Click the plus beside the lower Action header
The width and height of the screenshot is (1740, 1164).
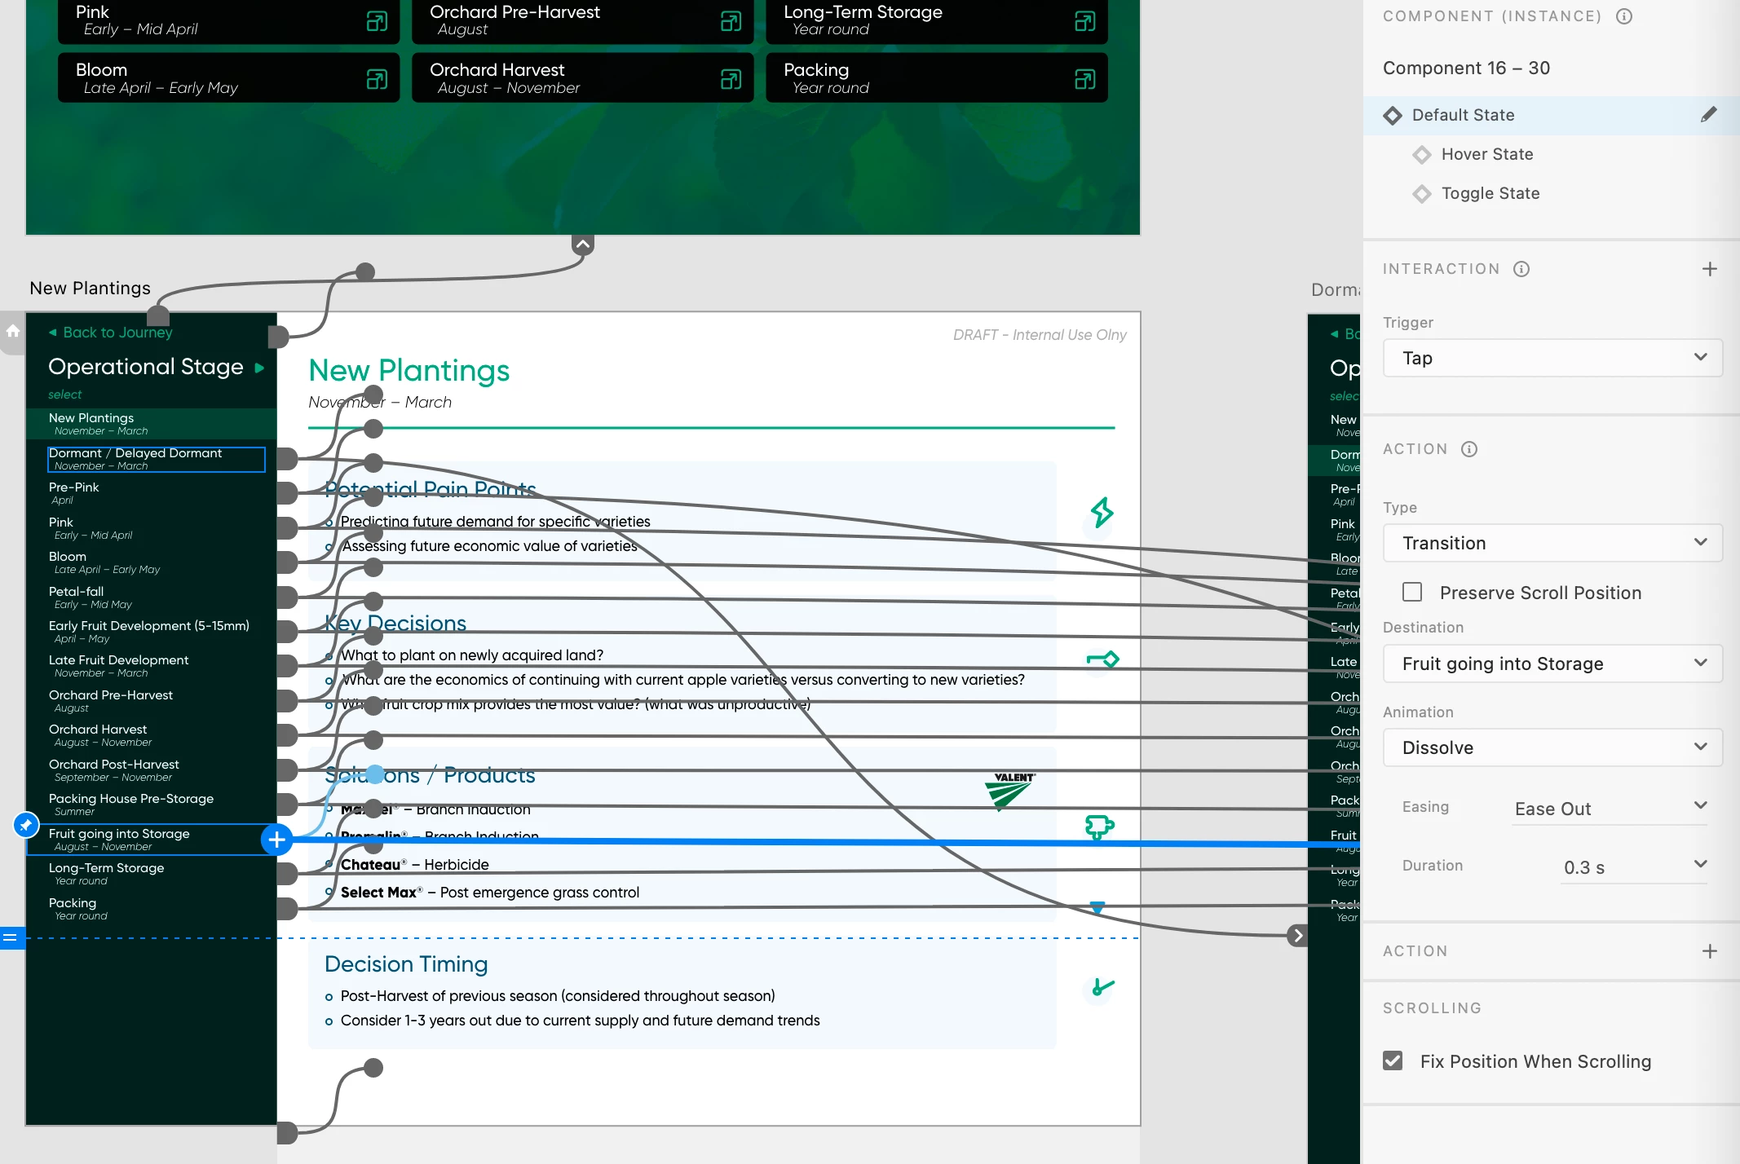[x=1710, y=951]
